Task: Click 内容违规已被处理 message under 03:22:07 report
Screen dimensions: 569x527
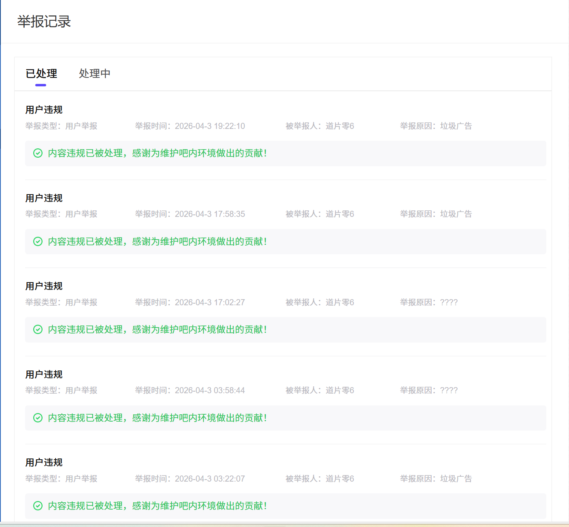Action: (x=158, y=506)
